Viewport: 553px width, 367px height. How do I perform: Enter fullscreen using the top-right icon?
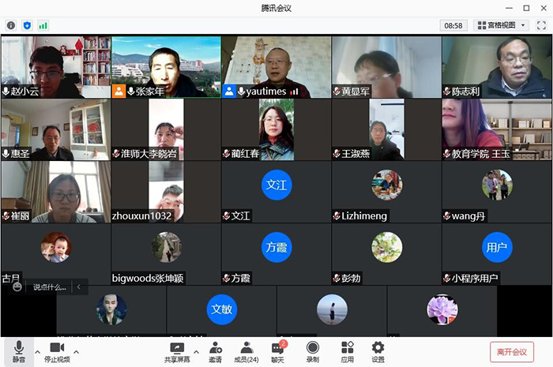tap(541, 25)
